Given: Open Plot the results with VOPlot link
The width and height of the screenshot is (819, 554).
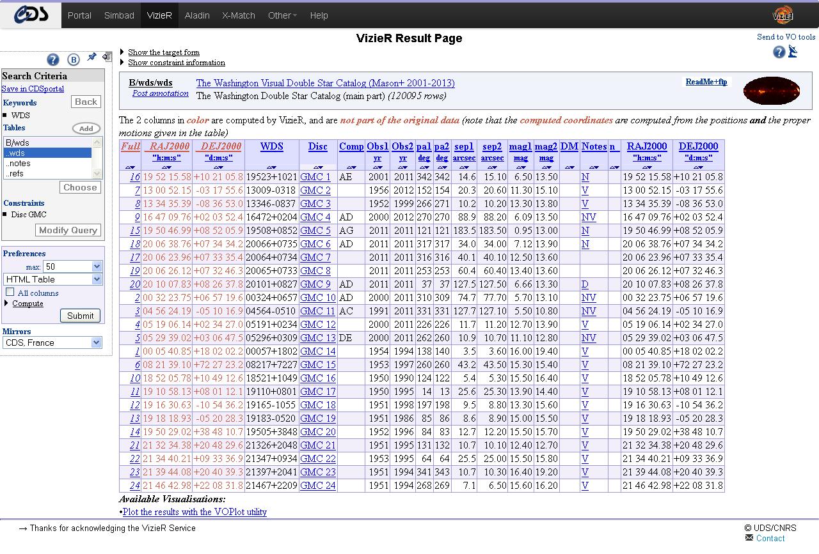Looking at the screenshot, I should (x=195, y=512).
